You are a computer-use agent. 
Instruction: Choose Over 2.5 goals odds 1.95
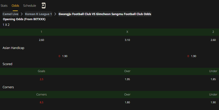[x=127, y=79]
